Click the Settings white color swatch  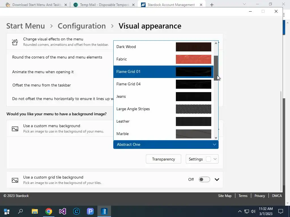pos(208,159)
